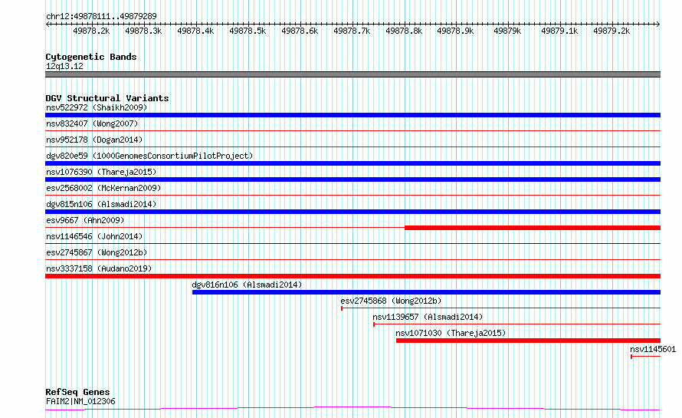The height and width of the screenshot is (418, 682).
Task: Click the nsv1076390 (Thareja2015) label
Action: click(x=101, y=172)
